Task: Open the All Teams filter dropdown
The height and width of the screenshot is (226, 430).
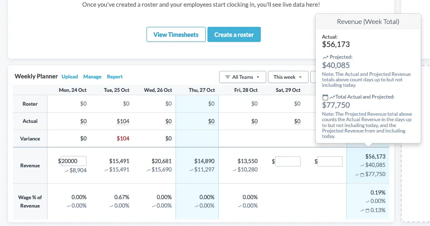Action: pyautogui.click(x=242, y=77)
